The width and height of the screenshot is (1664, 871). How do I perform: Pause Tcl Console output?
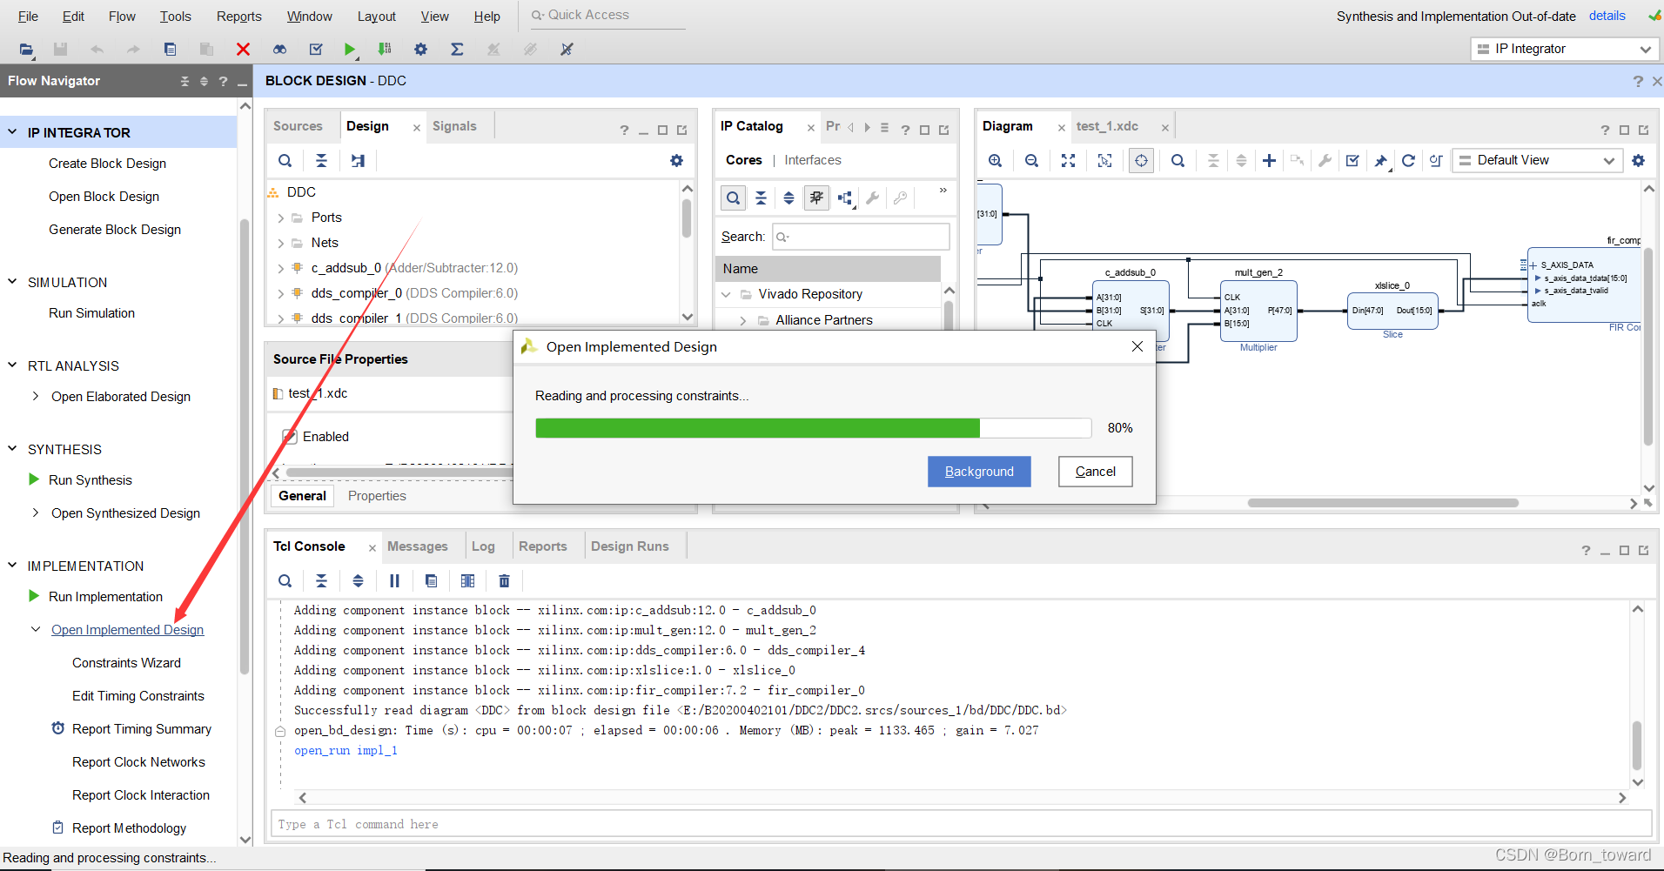(x=394, y=581)
